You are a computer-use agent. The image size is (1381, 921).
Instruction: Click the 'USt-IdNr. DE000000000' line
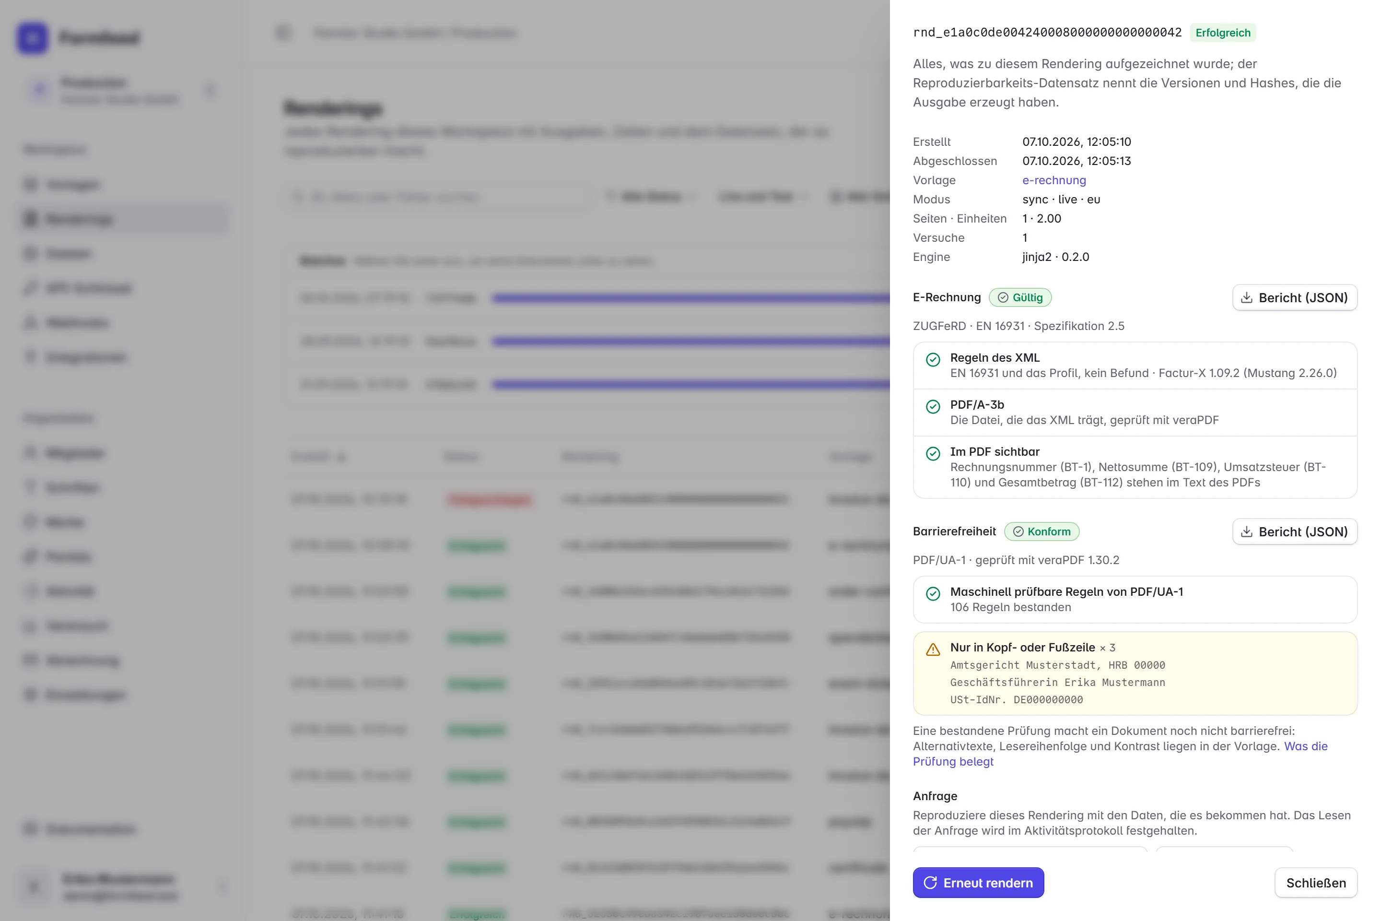tap(1017, 699)
